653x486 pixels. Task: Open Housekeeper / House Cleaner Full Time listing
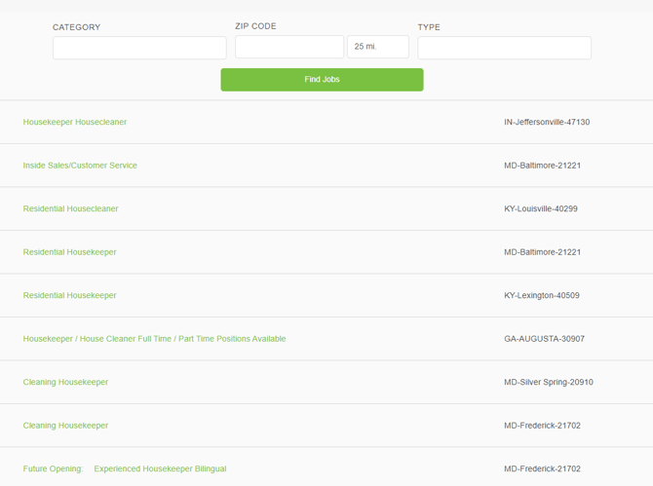[154, 339]
